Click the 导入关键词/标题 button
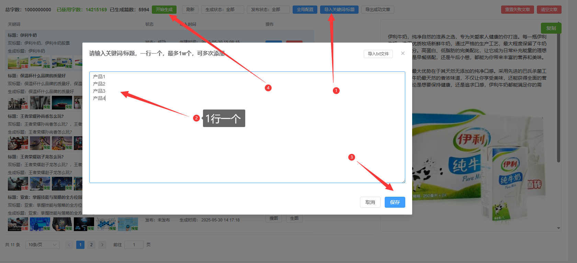The height and width of the screenshot is (263, 577). 339,10
